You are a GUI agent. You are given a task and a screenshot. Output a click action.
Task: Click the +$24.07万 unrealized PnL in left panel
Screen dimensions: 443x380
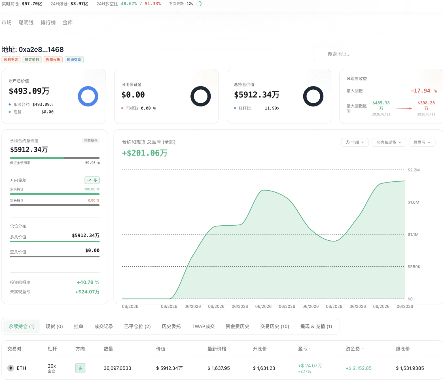87,292
